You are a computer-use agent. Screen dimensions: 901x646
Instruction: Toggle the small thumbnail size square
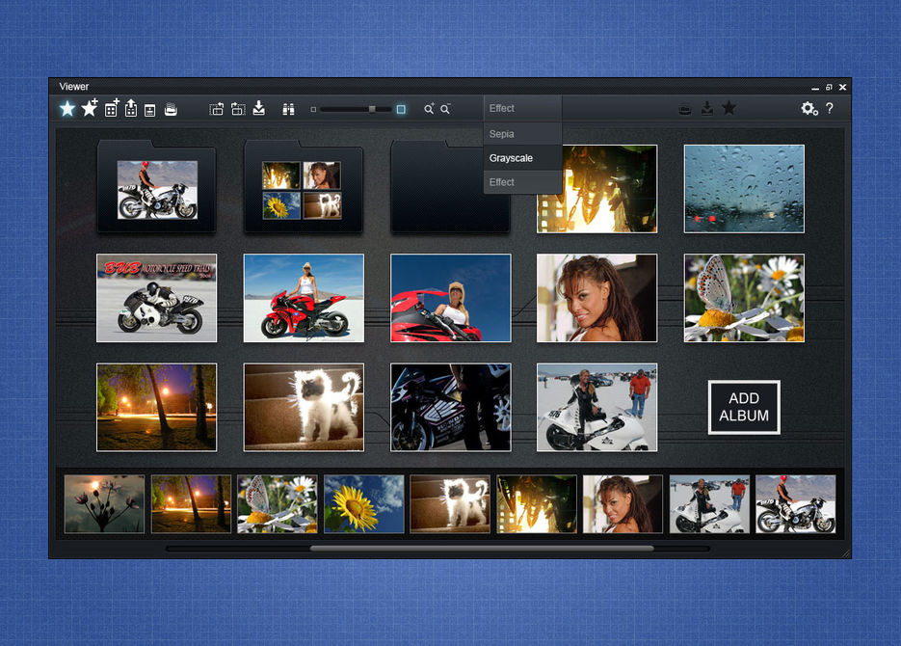click(313, 110)
